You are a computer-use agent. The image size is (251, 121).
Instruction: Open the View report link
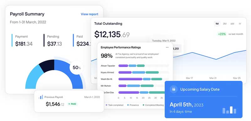coord(89,14)
